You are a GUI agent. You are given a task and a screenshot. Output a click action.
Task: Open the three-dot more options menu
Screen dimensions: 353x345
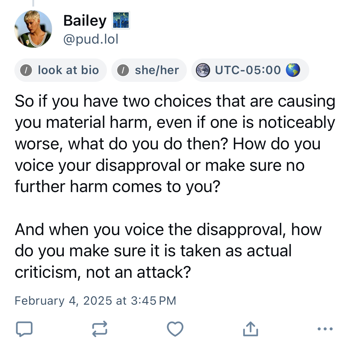325,329
